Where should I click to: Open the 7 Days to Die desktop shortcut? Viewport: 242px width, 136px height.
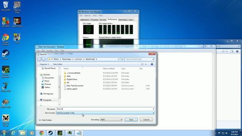pyautogui.click(x=6, y=87)
